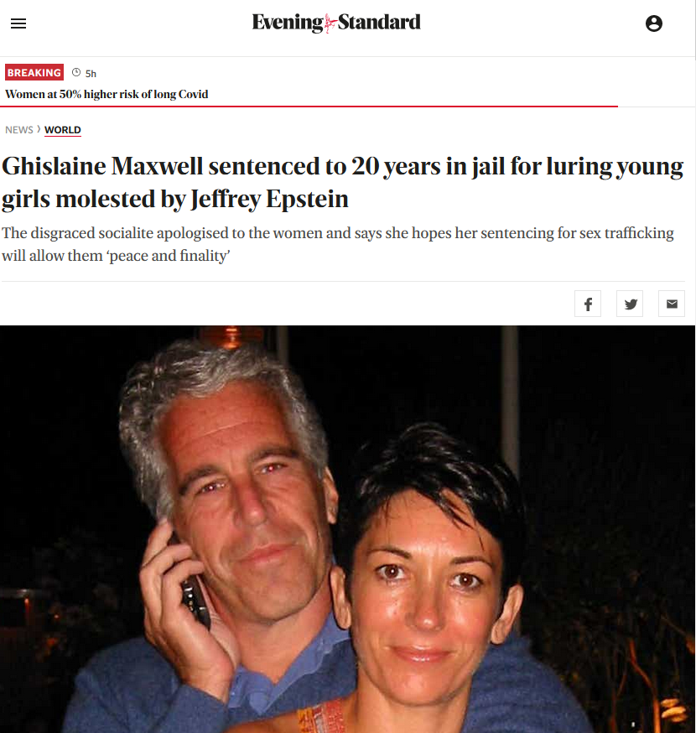Open the main article photo
Image resolution: width=696 pixels, height=733 pixels.
point(347,529)
